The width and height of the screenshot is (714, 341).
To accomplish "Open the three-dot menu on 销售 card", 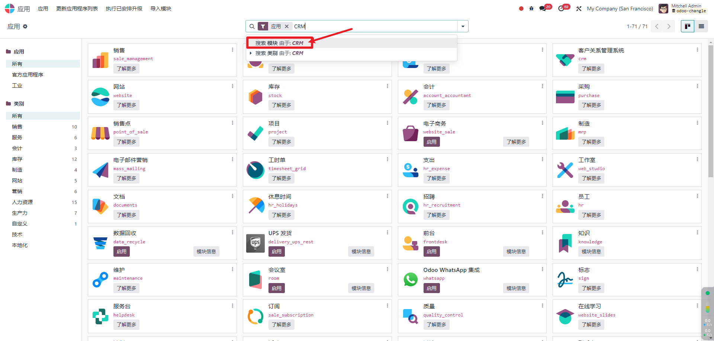I will click(232, 49).
